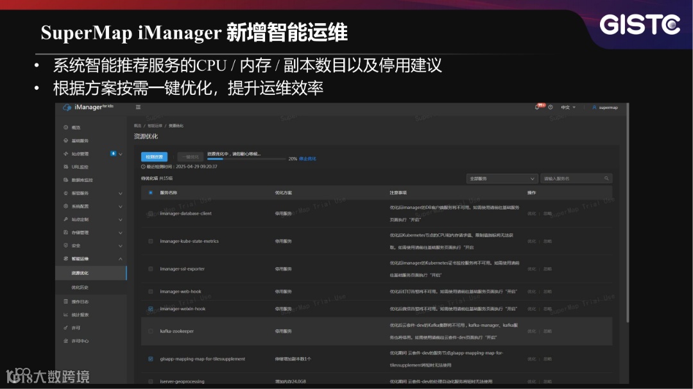Toggle the sidebar collapse hamburger icon
This screenshot has width=693, height=389.
coord(139,107)
